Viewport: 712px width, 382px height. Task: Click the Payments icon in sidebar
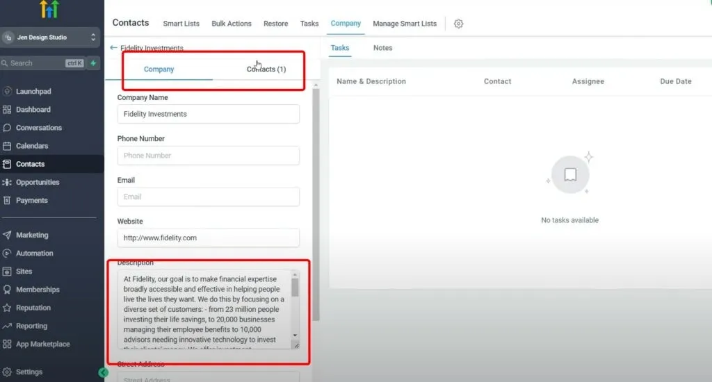coord(7,200)
